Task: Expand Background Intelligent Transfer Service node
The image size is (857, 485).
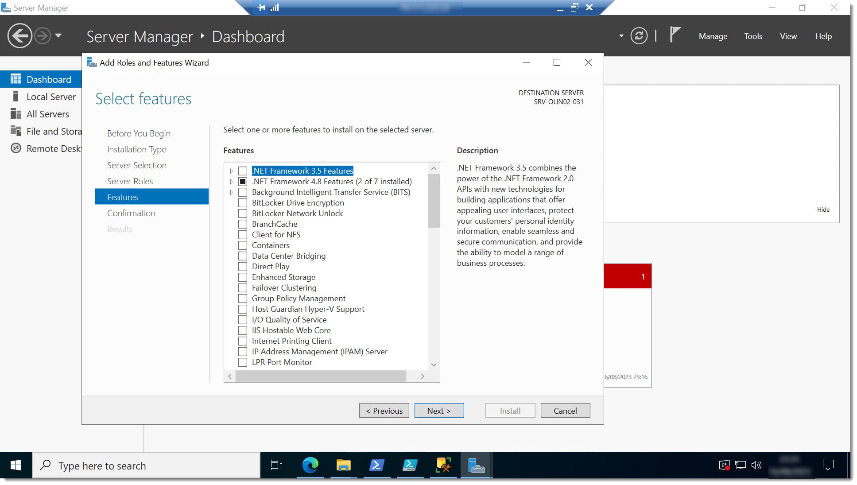Action: pos(231,192)
